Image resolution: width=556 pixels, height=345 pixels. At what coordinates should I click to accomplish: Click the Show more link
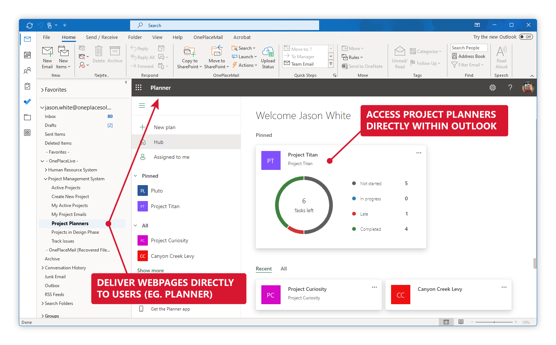point(150,270)
